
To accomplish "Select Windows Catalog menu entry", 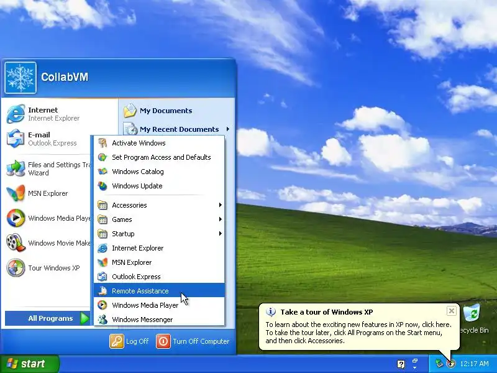I will pos(159,172).
